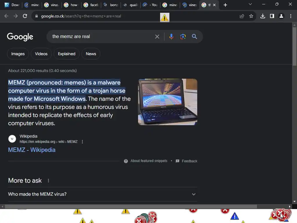Switch to the 'virus' tab

[52, 5]
